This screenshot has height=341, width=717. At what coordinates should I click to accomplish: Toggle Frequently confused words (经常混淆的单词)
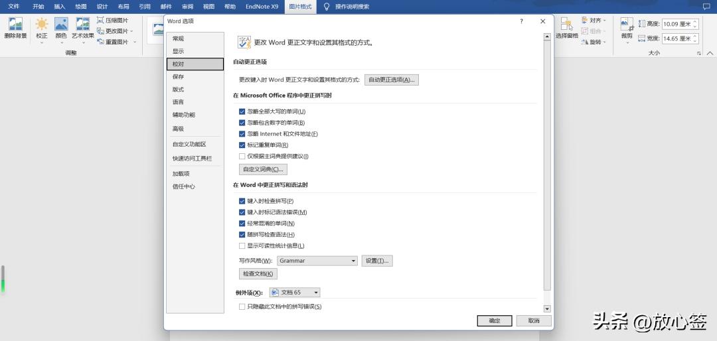pos(242,224)
